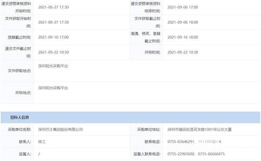Select mobile number 15118083114
This screenshot has width=261, height=161.
pyautogui.click(x=209, y=142)
